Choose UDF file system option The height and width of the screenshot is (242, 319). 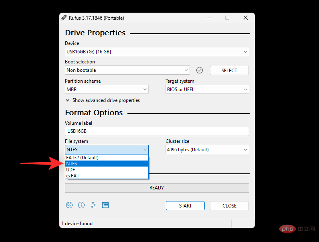[x=107, y=170]
